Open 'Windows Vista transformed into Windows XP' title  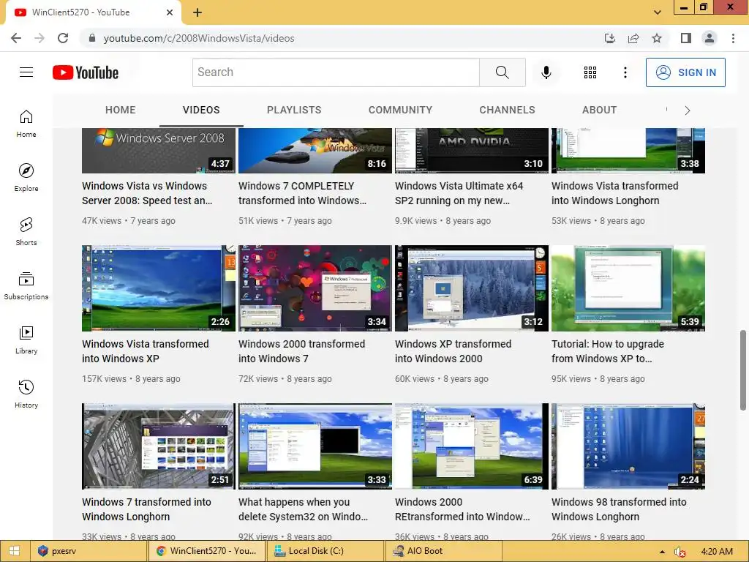[146, 351]
